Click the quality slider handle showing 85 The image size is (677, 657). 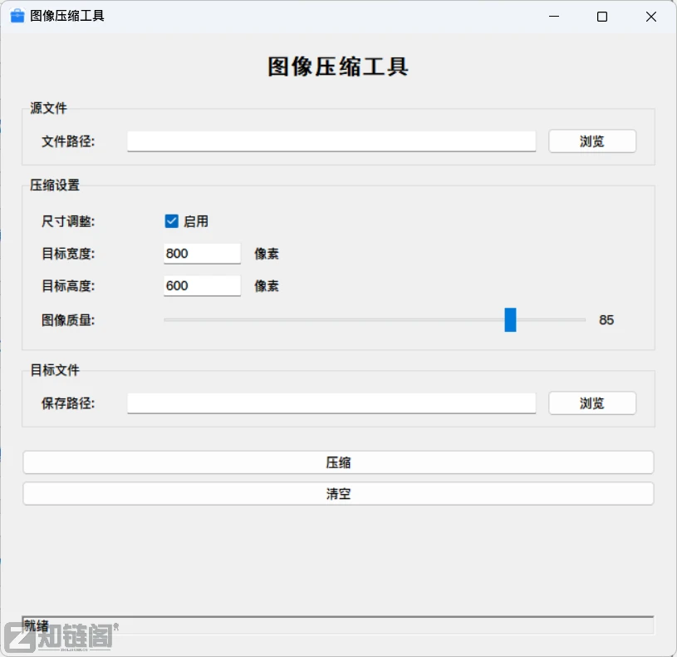click(x=510, y=319)
